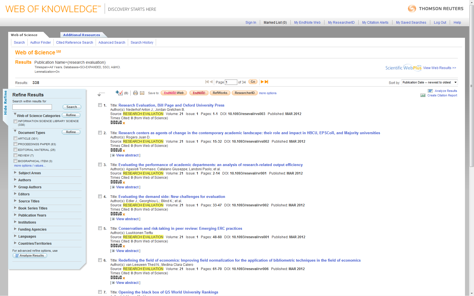Image resolution: width=474 pixels, height=296 pixels.
Task: Expand Authors refine section
Action: click(x=15, y=180)
